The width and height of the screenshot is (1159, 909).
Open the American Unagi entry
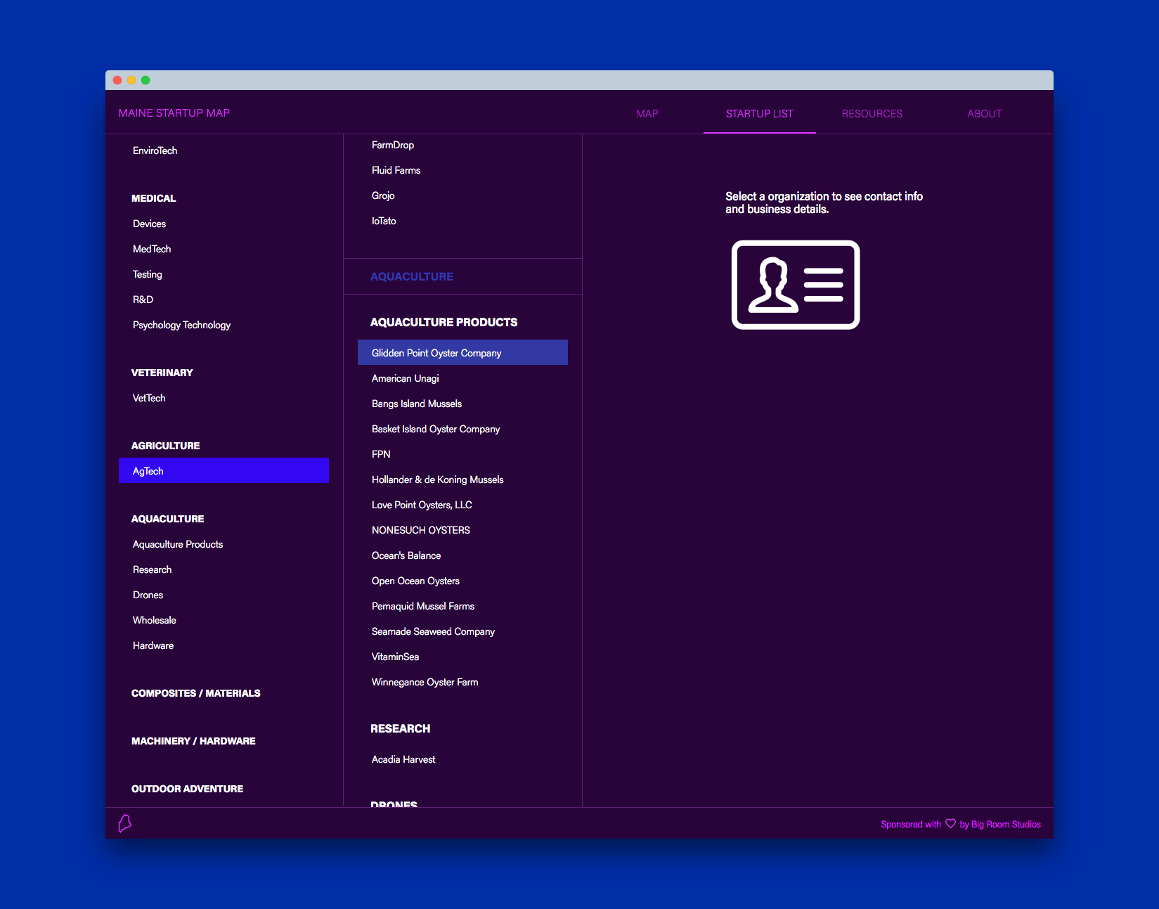405,378
